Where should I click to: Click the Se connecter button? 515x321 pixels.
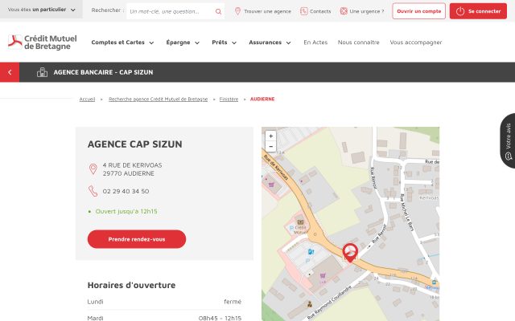(x=478, y=11)
